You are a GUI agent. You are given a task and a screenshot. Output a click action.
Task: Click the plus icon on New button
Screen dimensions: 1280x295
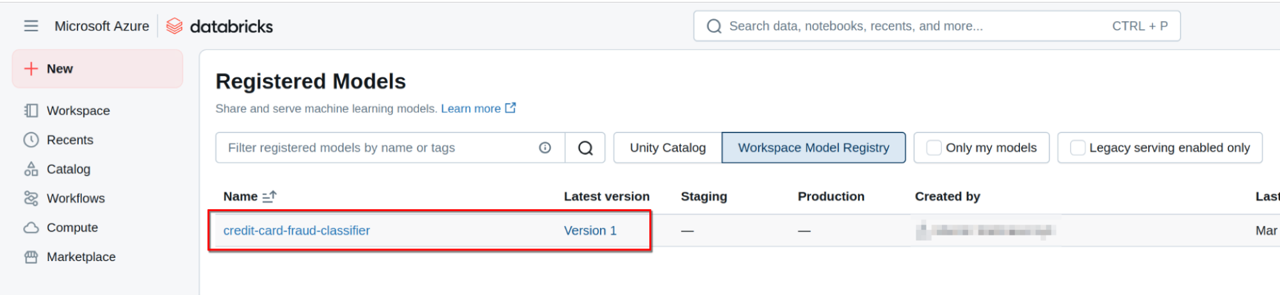tap(31, 68)
